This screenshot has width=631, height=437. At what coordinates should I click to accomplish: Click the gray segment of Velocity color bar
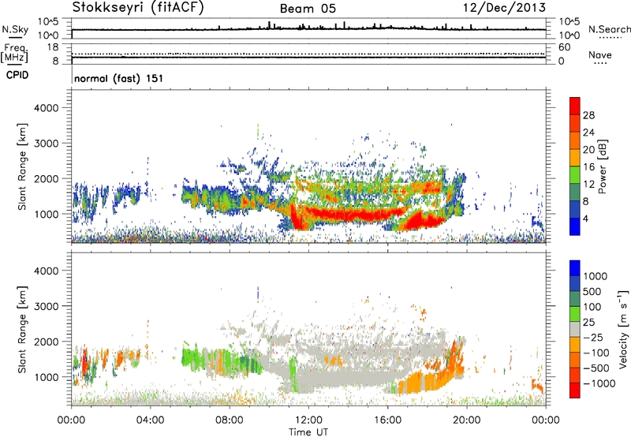click(575, 330)
